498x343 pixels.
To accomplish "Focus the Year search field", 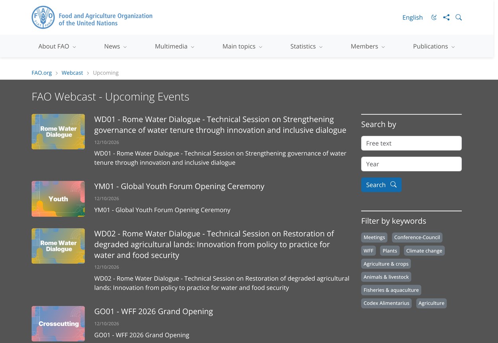I will tap(411, 164).
